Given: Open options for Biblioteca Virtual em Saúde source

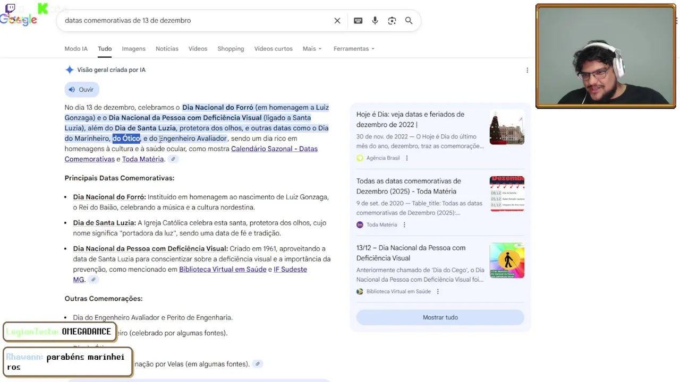Looking at the screenshot, I should coord(438,292).
